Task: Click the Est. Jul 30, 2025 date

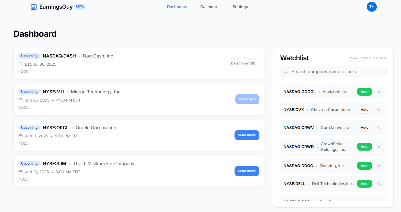Action: pos(40,64)
